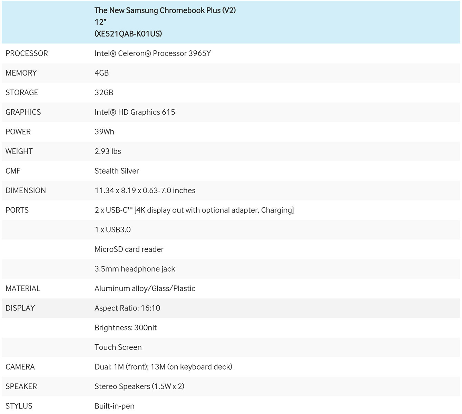Click the model number (XE521QAB-K01US)
The image size is (462, 414).
point(128,34)
